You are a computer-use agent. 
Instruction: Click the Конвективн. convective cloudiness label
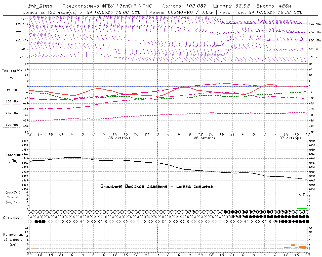(x=13, y=235)
